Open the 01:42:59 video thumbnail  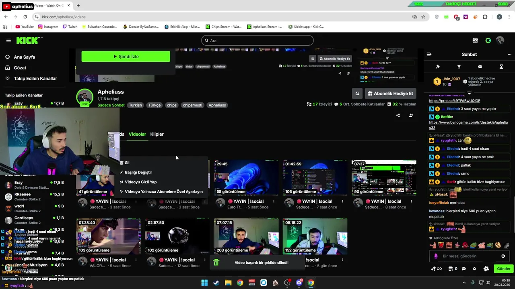pos(315,177)
